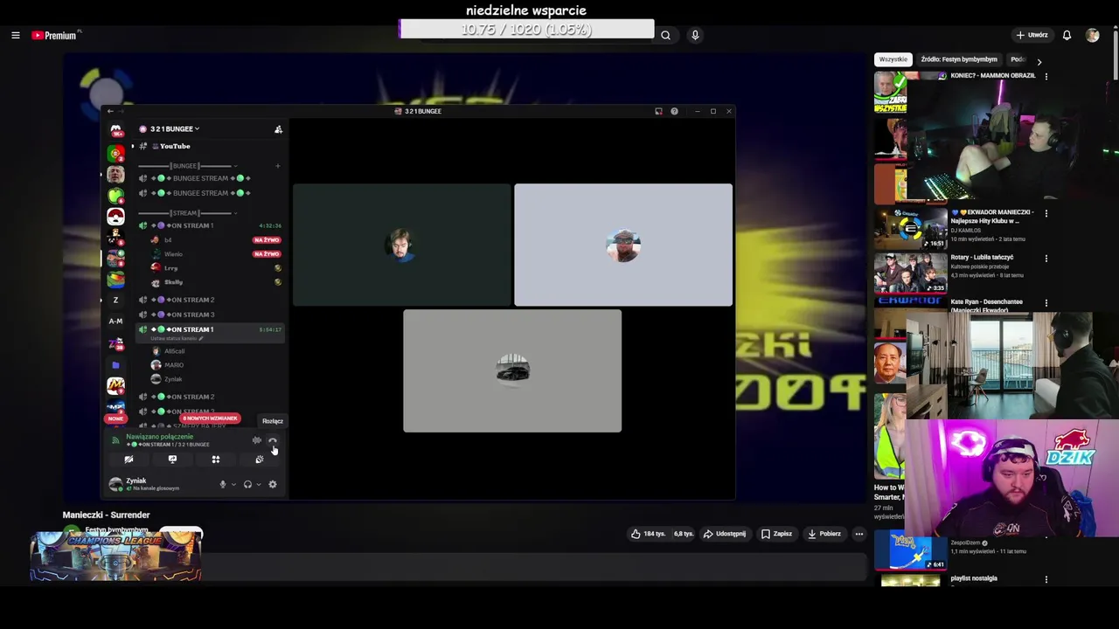
Task: Click the Zapisz save button
Action: (x=776, y=534)
